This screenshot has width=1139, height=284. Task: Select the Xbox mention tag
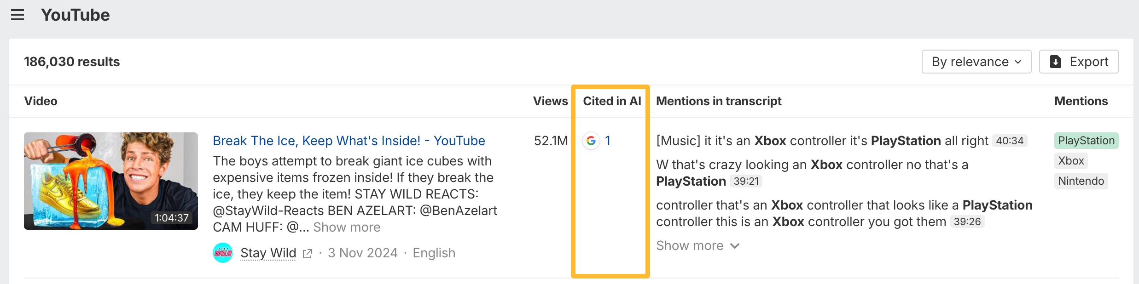click(1071, 161)
